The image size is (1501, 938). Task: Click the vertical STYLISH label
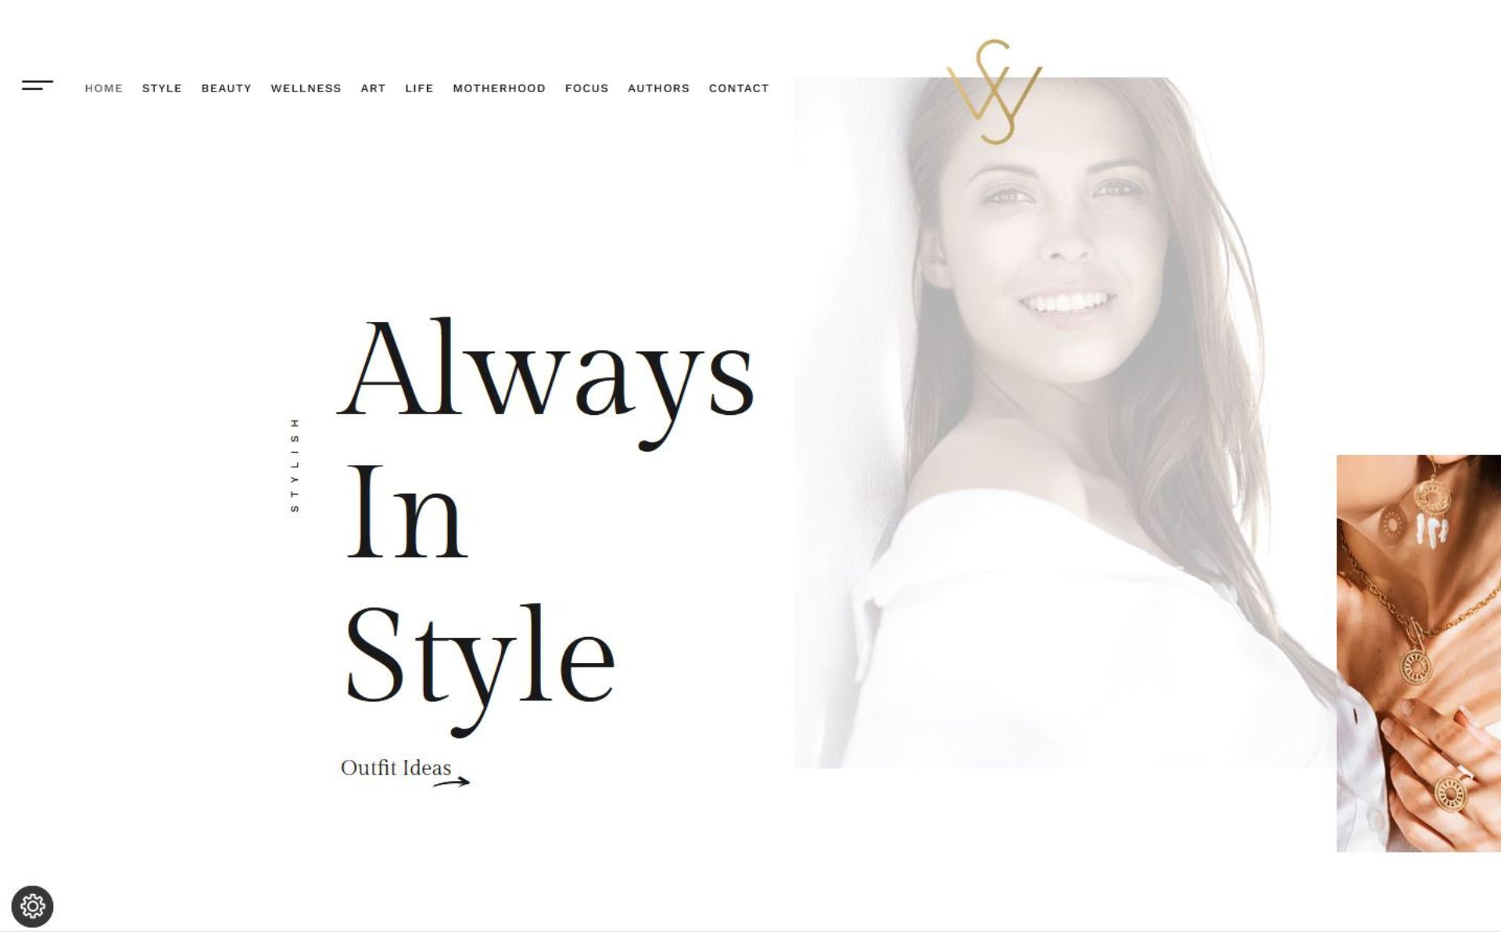pos(295,465)
